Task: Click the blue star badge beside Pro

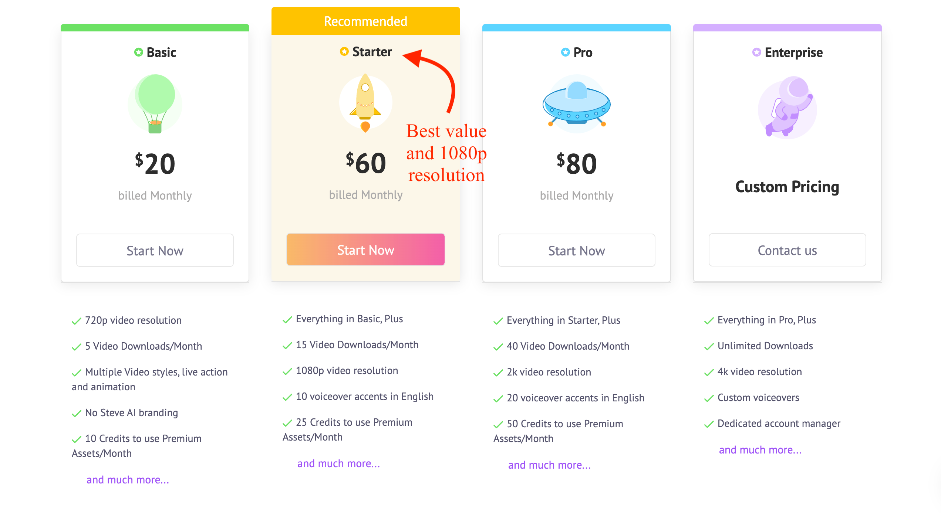Action: point(565,52)
